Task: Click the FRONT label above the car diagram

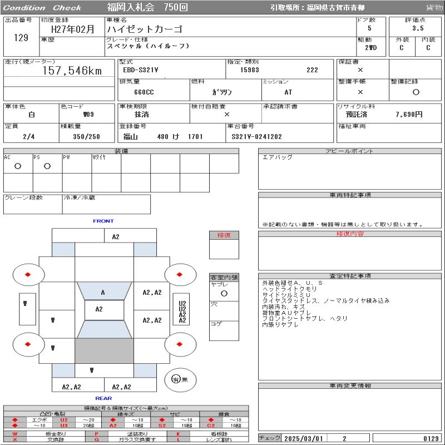Action: (x=103, y=221)
